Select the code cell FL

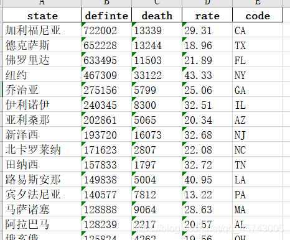tap(258, 60)
